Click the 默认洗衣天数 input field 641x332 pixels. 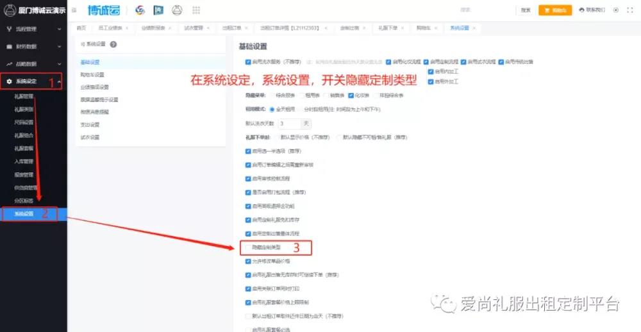coord(289,123)
